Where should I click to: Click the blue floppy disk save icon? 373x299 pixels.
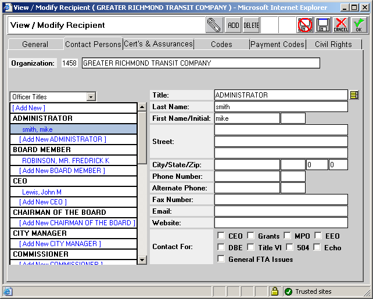(323, 25)
